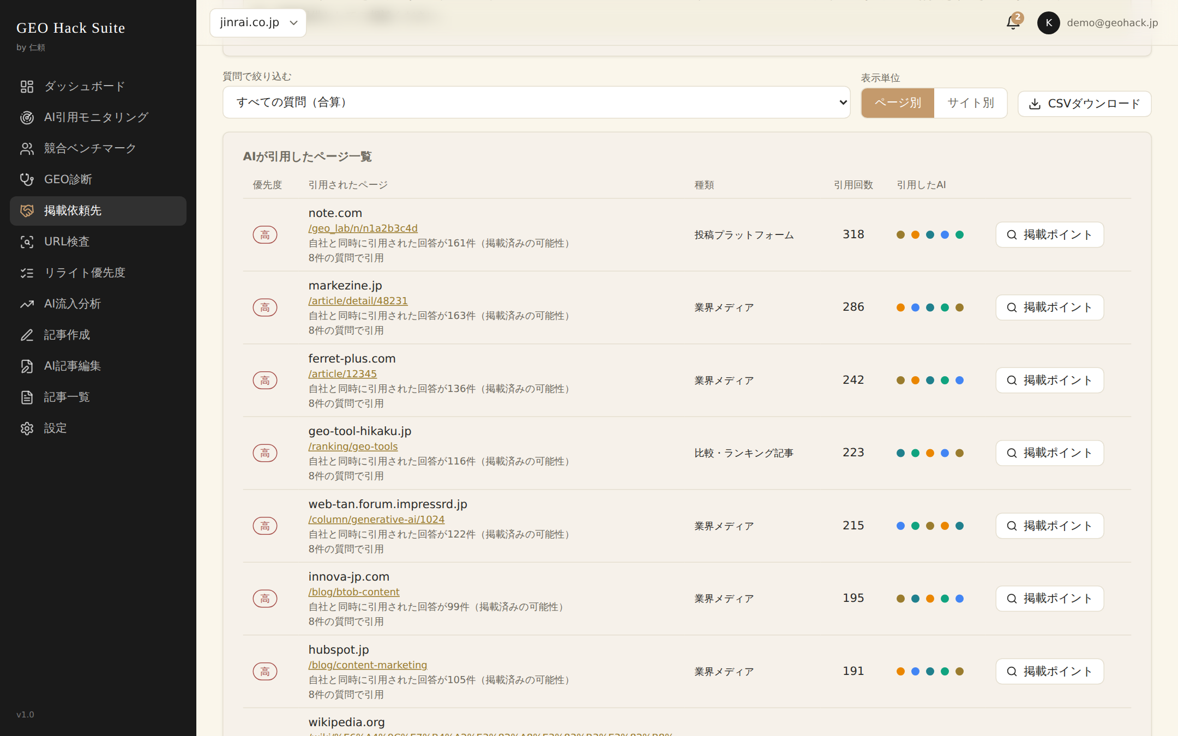Click the AI引用モニタリング target icon

[27, 117]
